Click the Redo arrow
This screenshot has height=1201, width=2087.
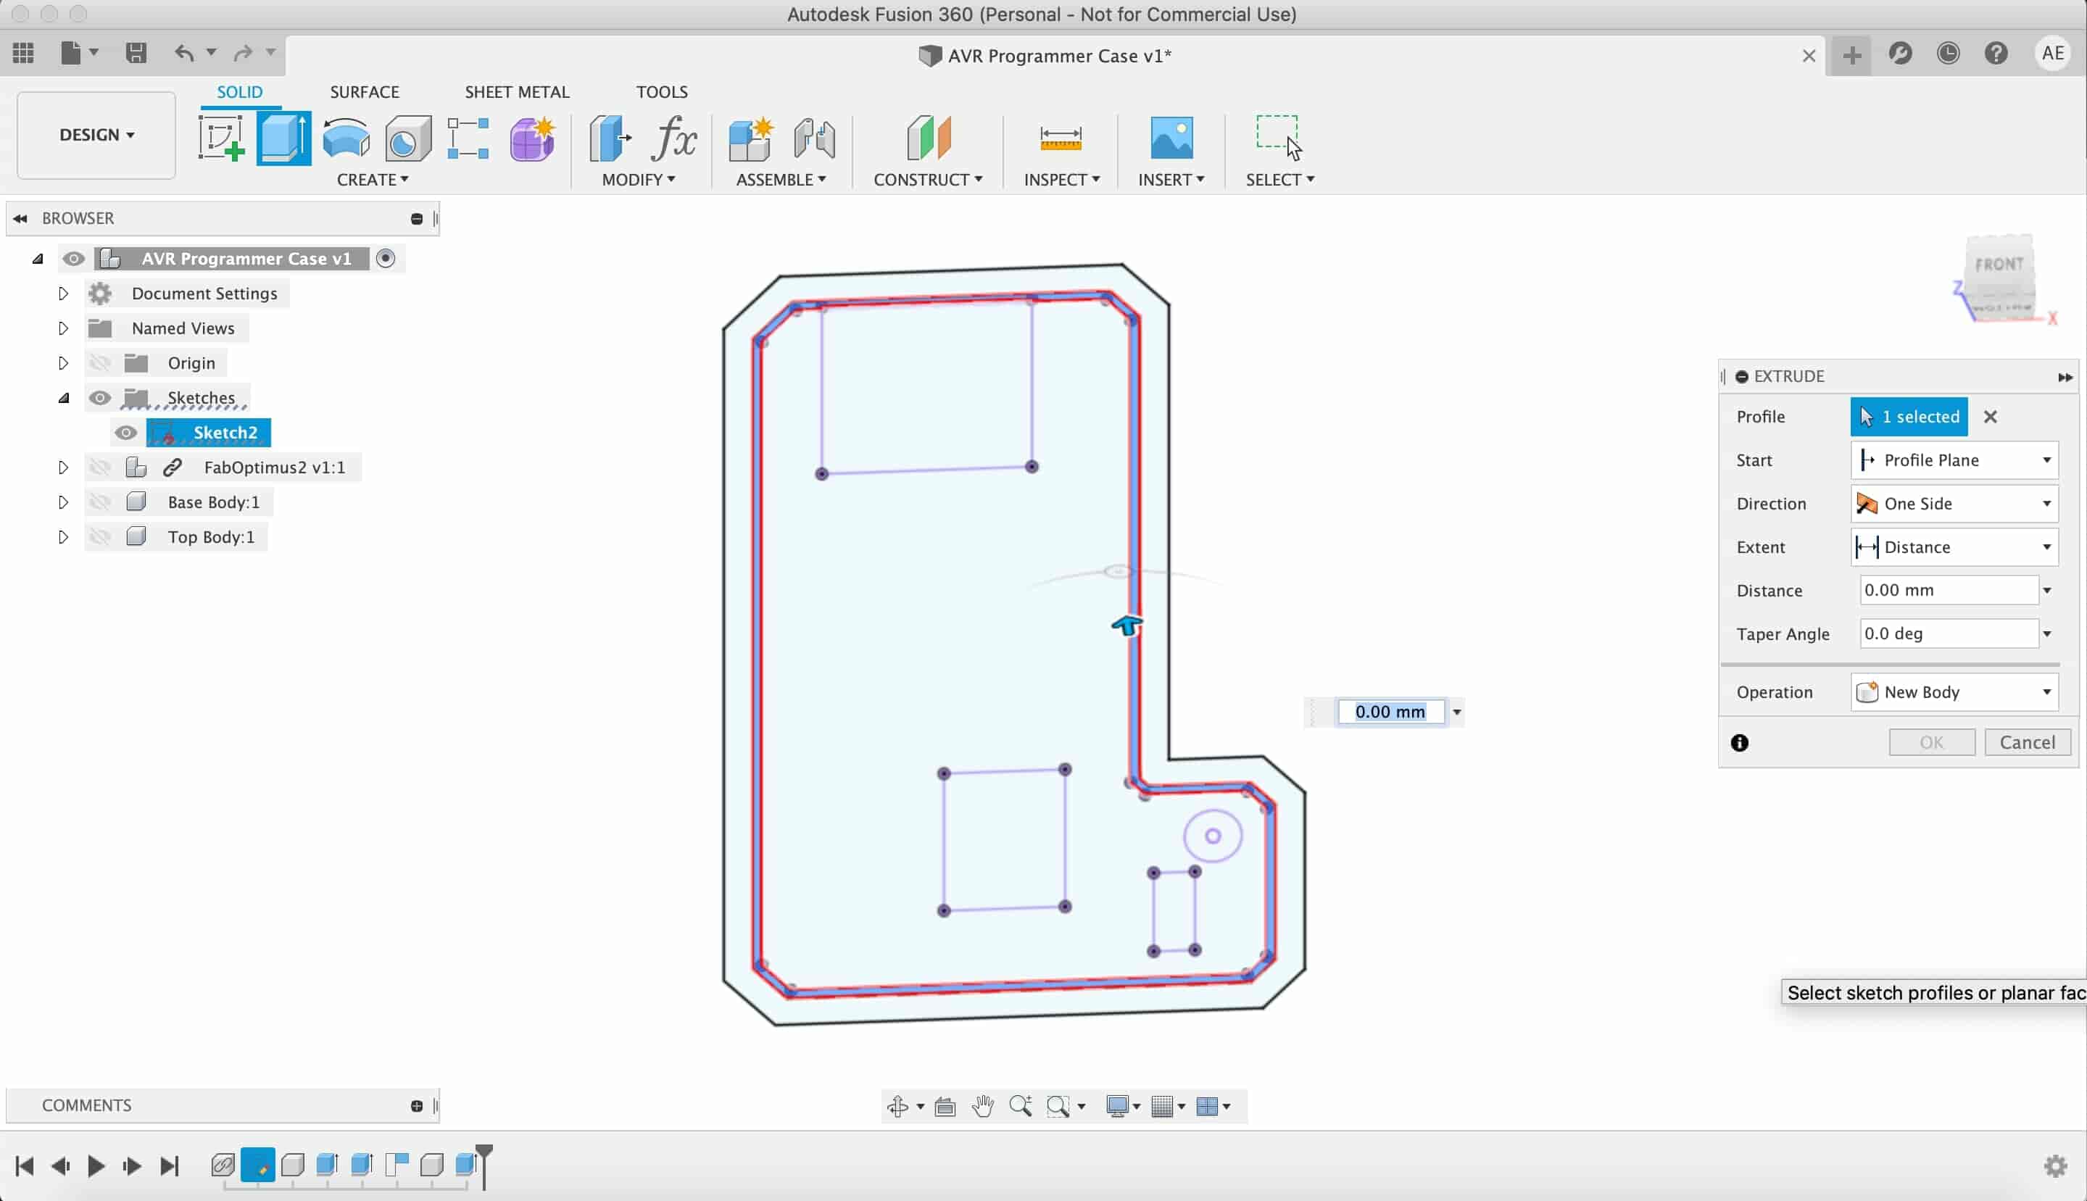[x=243, y=54]
